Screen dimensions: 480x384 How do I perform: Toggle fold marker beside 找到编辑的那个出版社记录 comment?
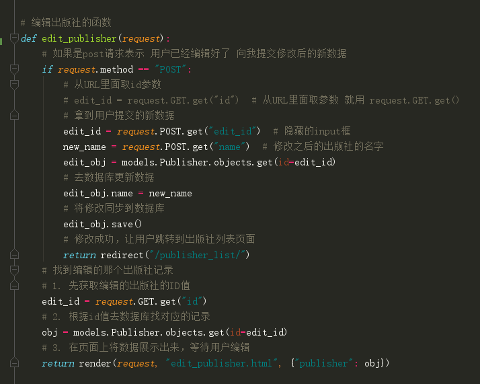[x=14, y=270]
